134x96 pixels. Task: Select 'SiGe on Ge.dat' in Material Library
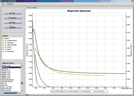(x=7, y=89)
